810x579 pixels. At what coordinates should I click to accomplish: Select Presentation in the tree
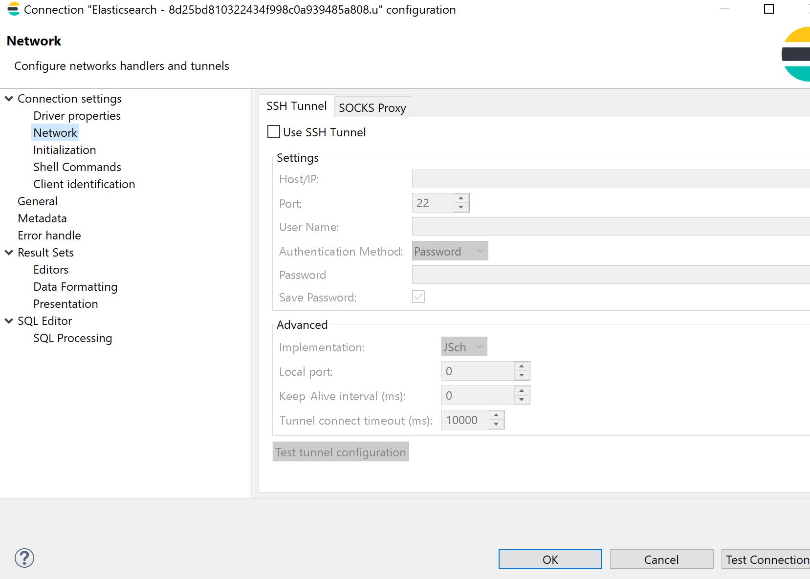[66, 304]
